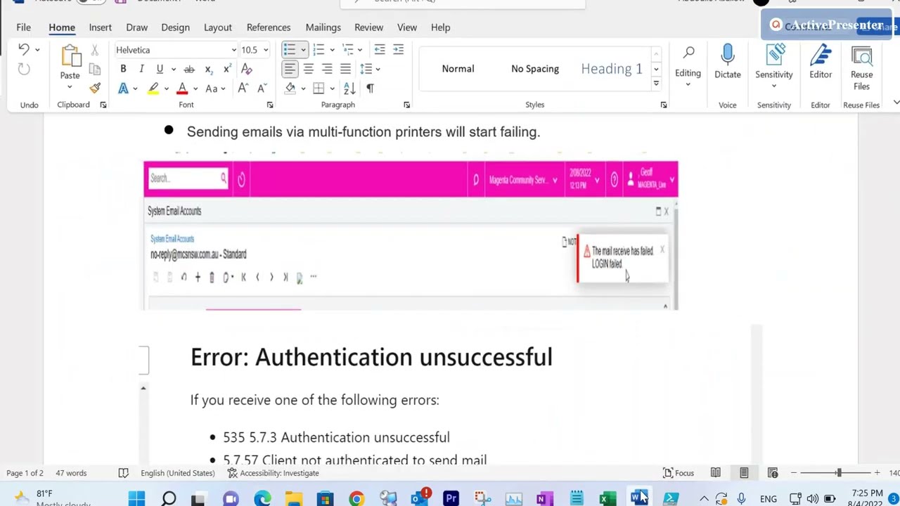Toggle bullet list formatting
Screen dimensions: 900x506
pyautogui.click(x=289, y=49)
